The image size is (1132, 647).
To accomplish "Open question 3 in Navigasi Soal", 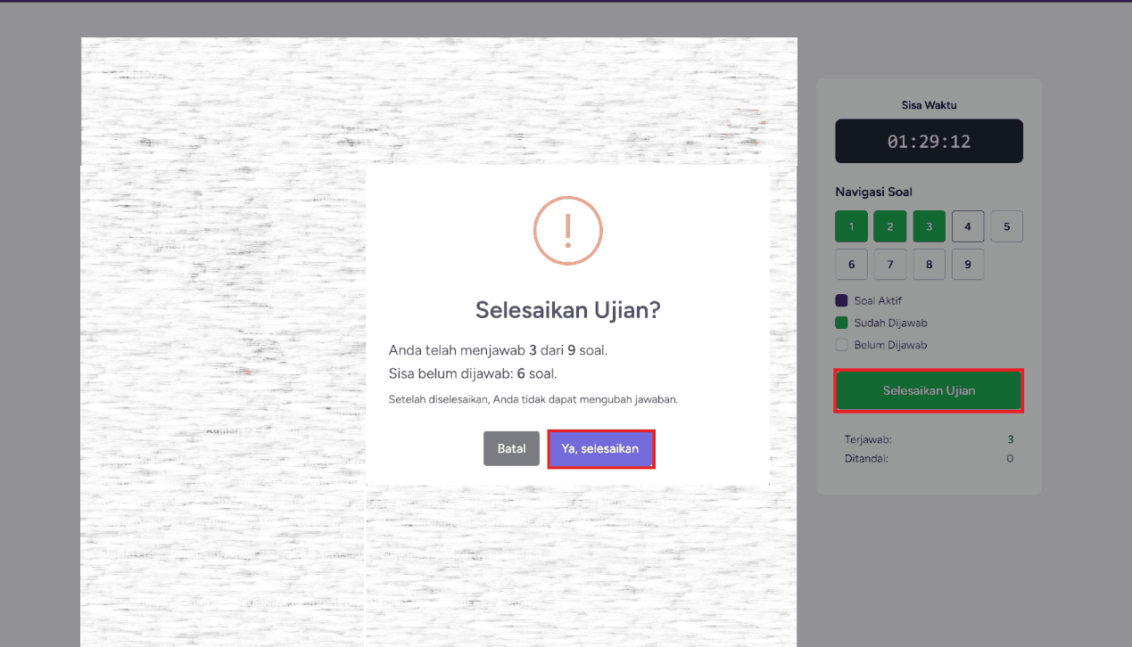I will [x=929, y=226].
